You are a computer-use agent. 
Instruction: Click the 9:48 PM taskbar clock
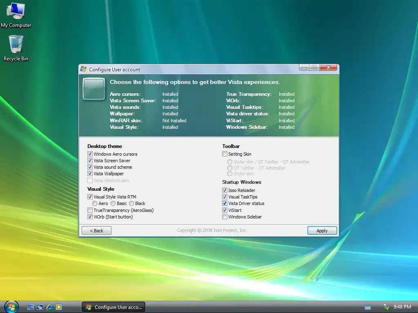tap(402, 307)
